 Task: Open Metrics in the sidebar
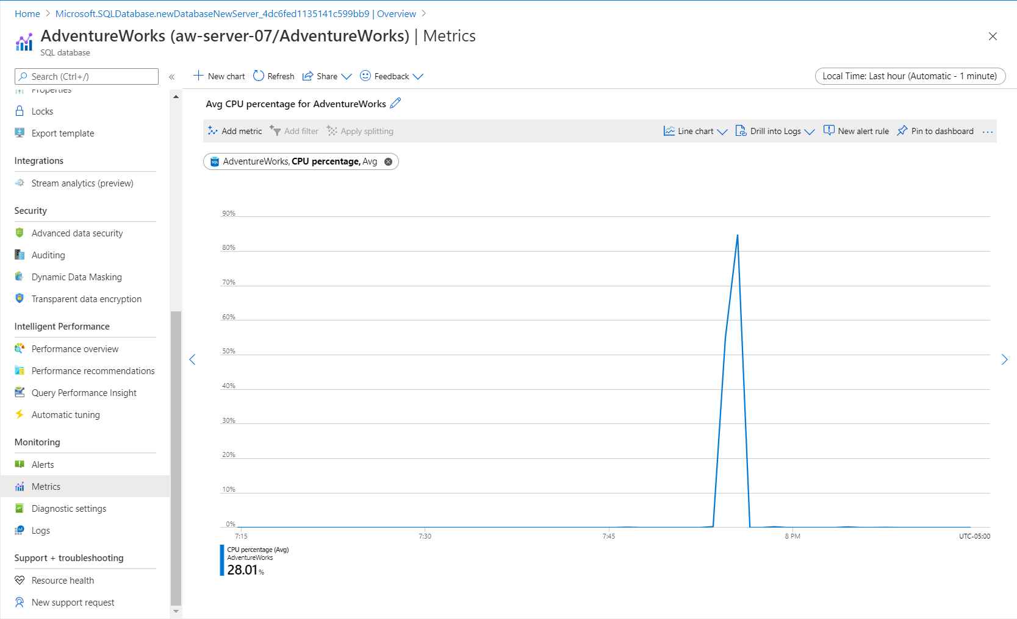point(85,486)
